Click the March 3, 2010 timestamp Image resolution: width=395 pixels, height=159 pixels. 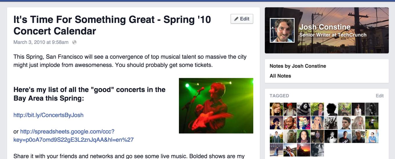tap(41, 42)
